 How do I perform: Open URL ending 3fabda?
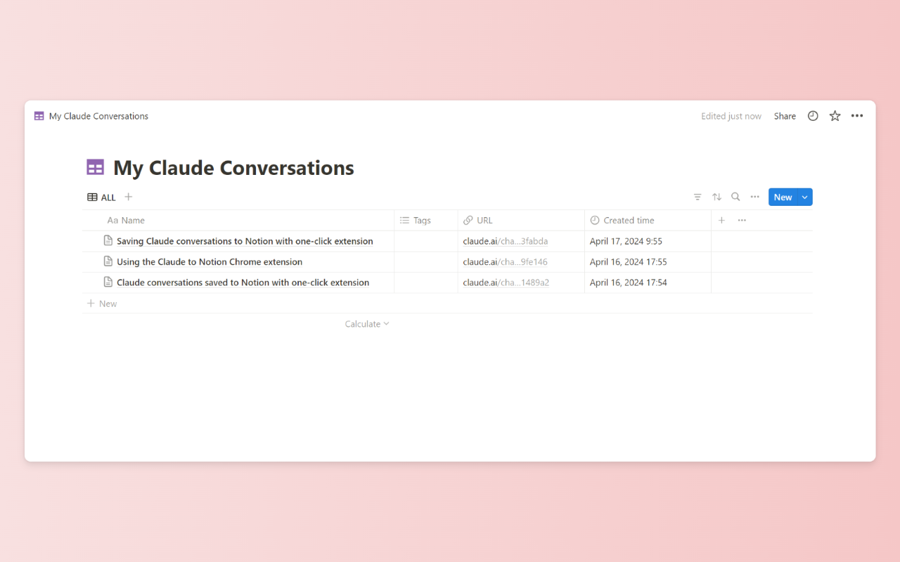tap(505, 241)
